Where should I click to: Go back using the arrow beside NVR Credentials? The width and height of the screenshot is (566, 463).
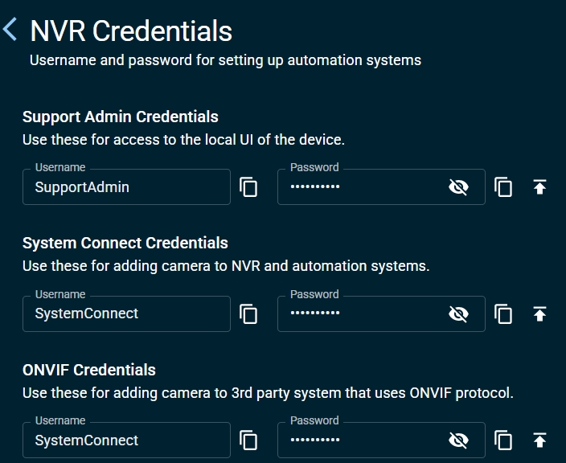tap(10, 29)
